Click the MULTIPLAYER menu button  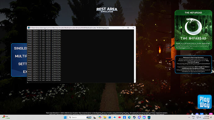tap(21, 56)
